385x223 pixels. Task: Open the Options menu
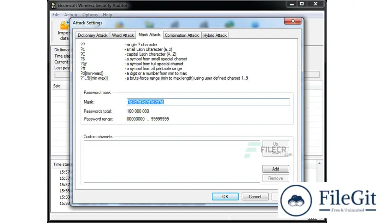(x=90, y=15)
